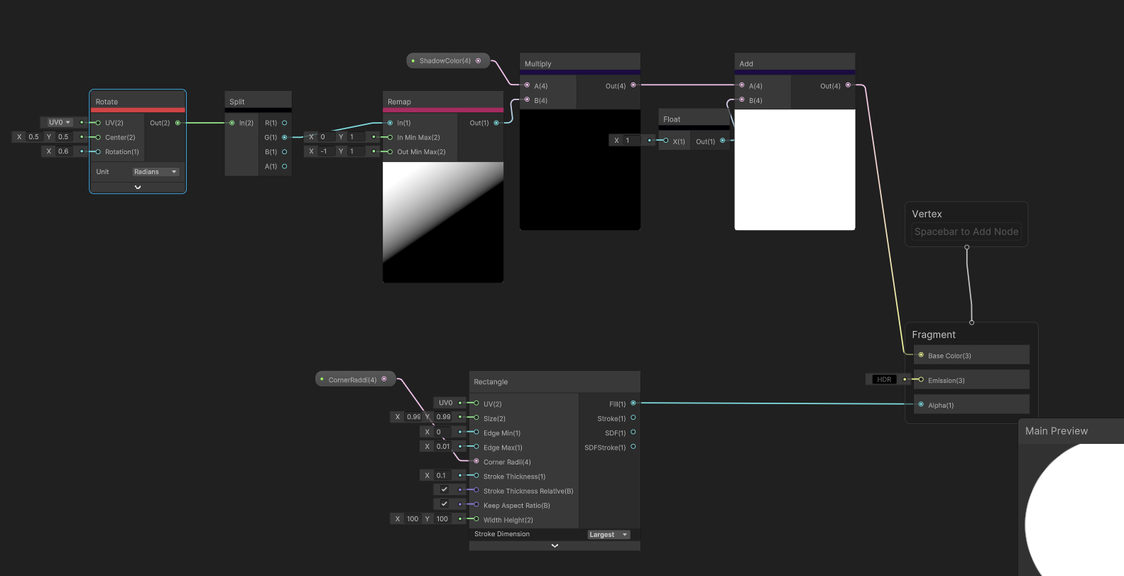Select the Multiply node title bar
Screen dimensions: 1124x576
(x=580, y=63)
